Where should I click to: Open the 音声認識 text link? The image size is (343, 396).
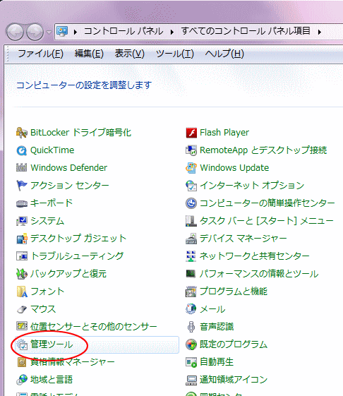(x=217, y=327)
